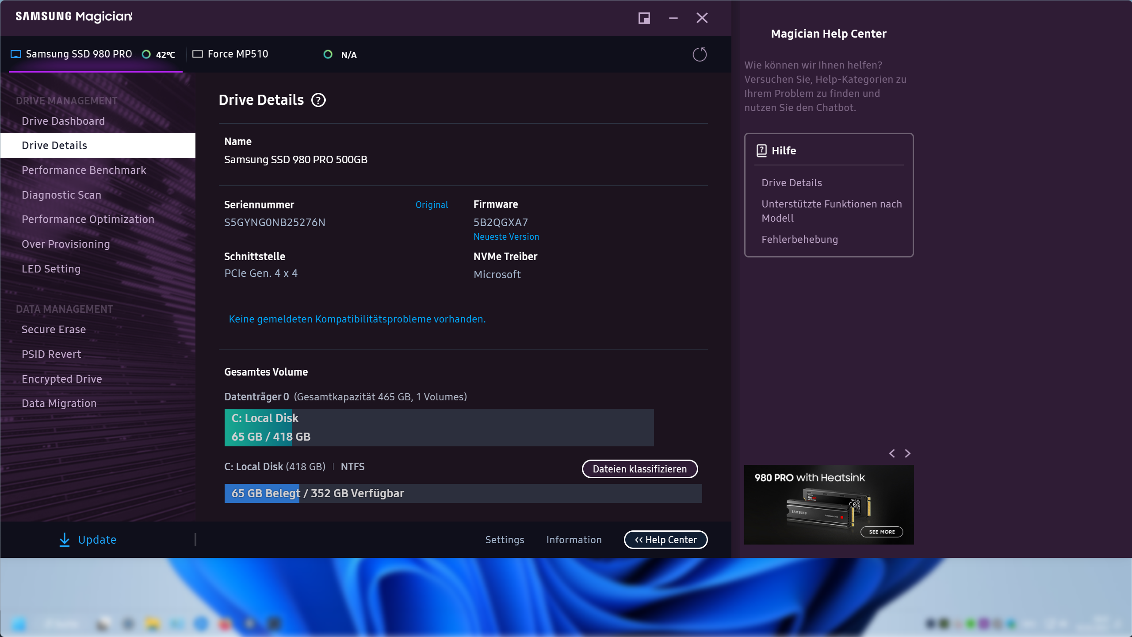
Task: Open the Fehlerbehebung help topic
Action: click(799, 239)
